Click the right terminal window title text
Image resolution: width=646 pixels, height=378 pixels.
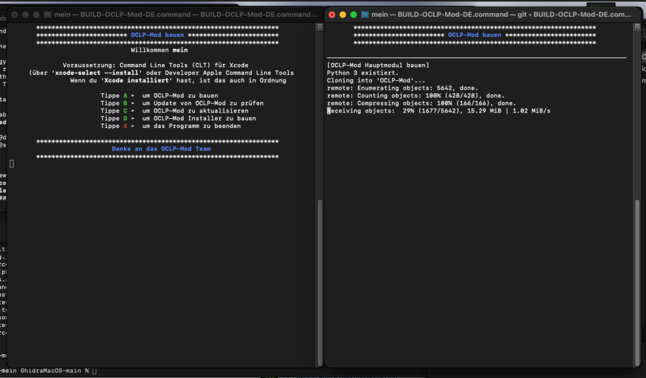click(x=501, y=14)
